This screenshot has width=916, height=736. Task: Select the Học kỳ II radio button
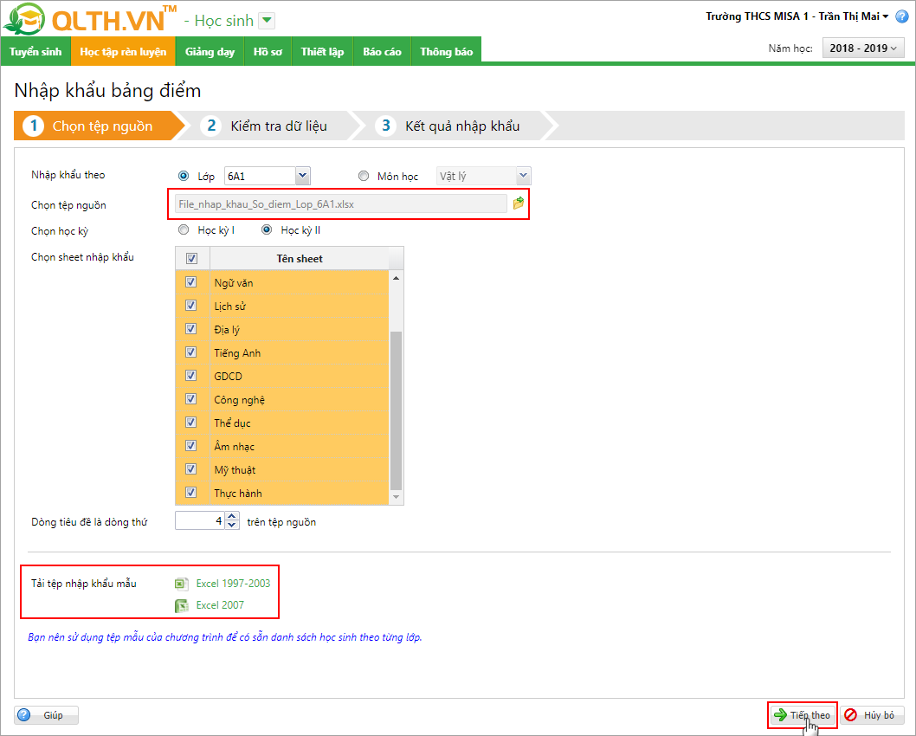[x=267, y=229]
